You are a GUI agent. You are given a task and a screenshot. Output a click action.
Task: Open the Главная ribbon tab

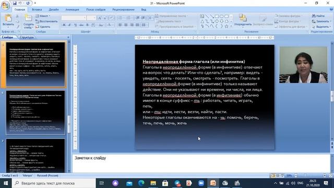[20, 9]
